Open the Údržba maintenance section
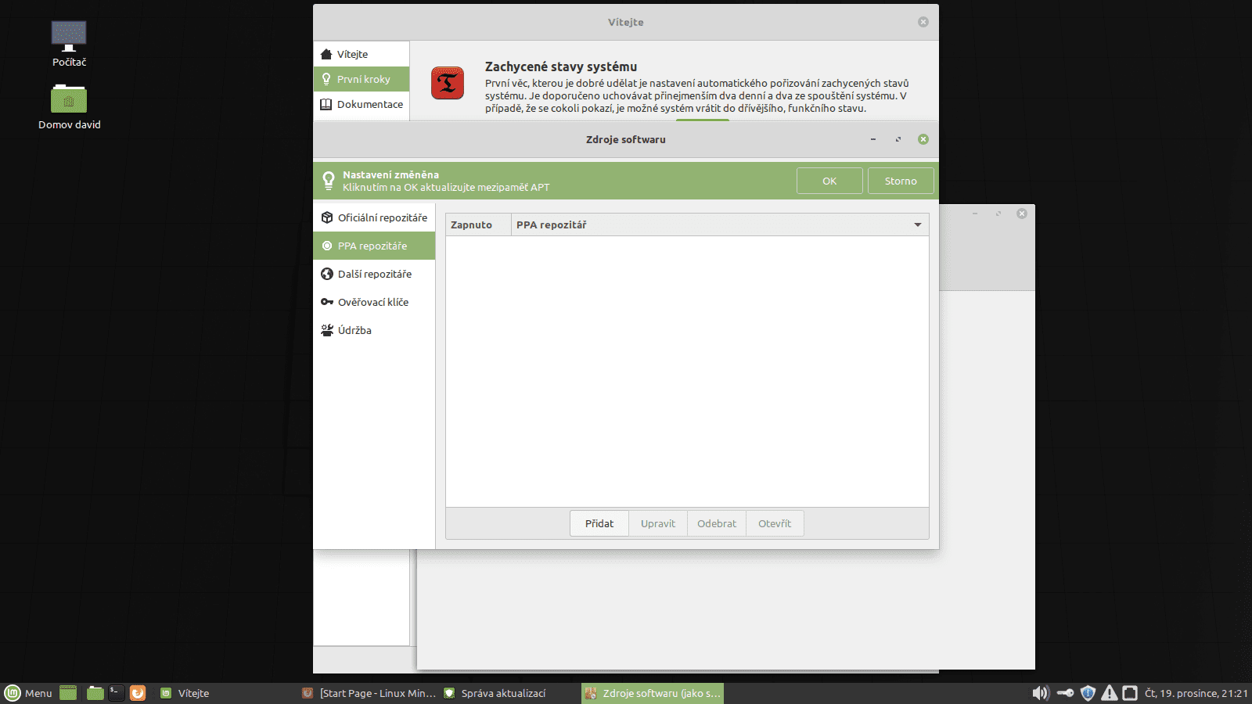 tap(354, 330)
